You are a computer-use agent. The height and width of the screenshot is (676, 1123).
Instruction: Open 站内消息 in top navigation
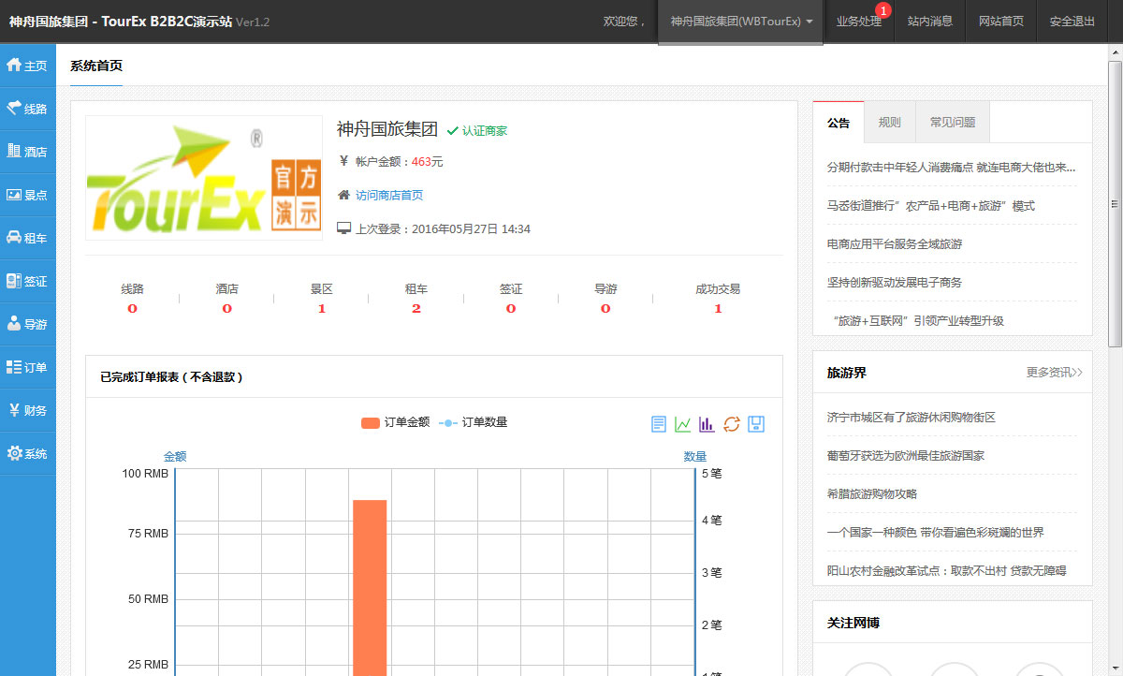[x=929, y=22]
